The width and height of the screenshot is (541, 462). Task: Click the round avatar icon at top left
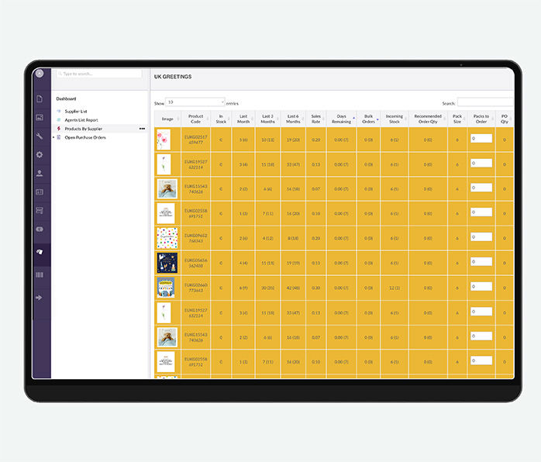tap(40, 74)
